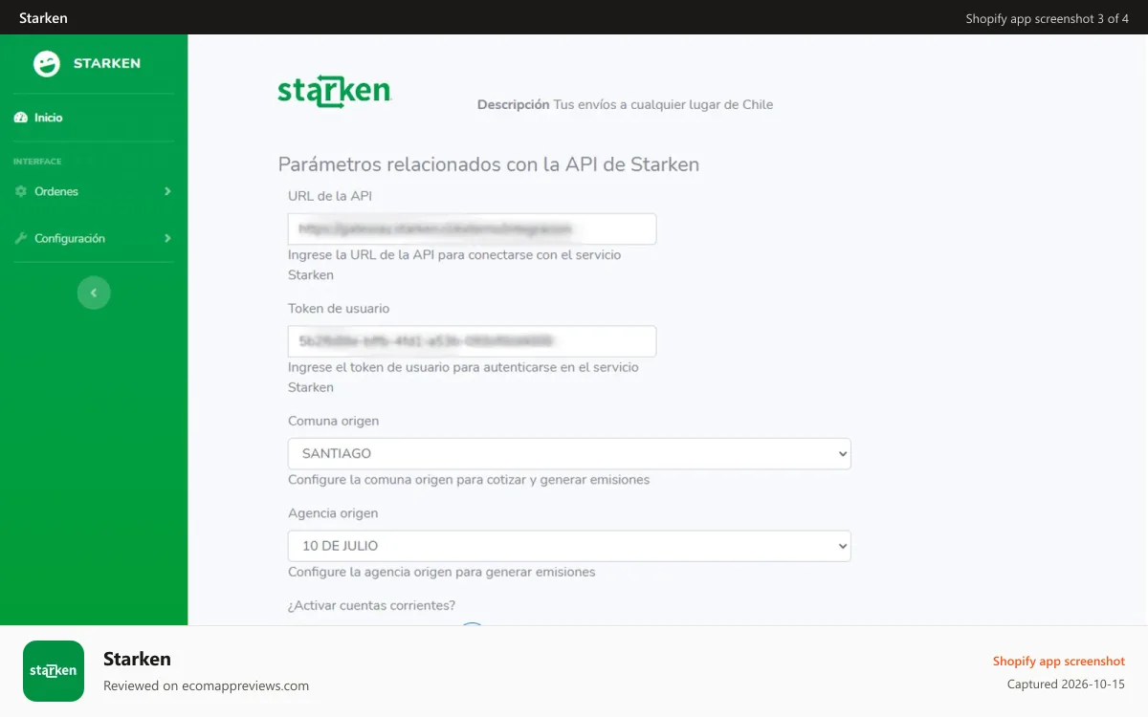Viewport: 1148px width, 717px height.
Task: Click the Starken smiley logo in sidebar
Action: point(46,63)
